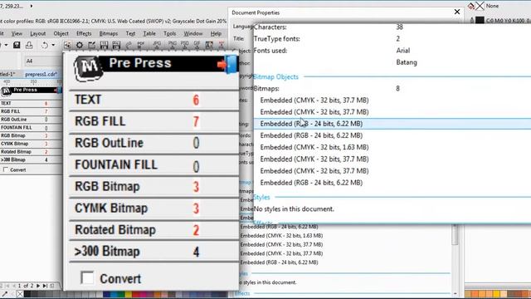
Task: Click the red arrow exit icon on the zoomed Pre Press header
Action: (x=227, y=64)
